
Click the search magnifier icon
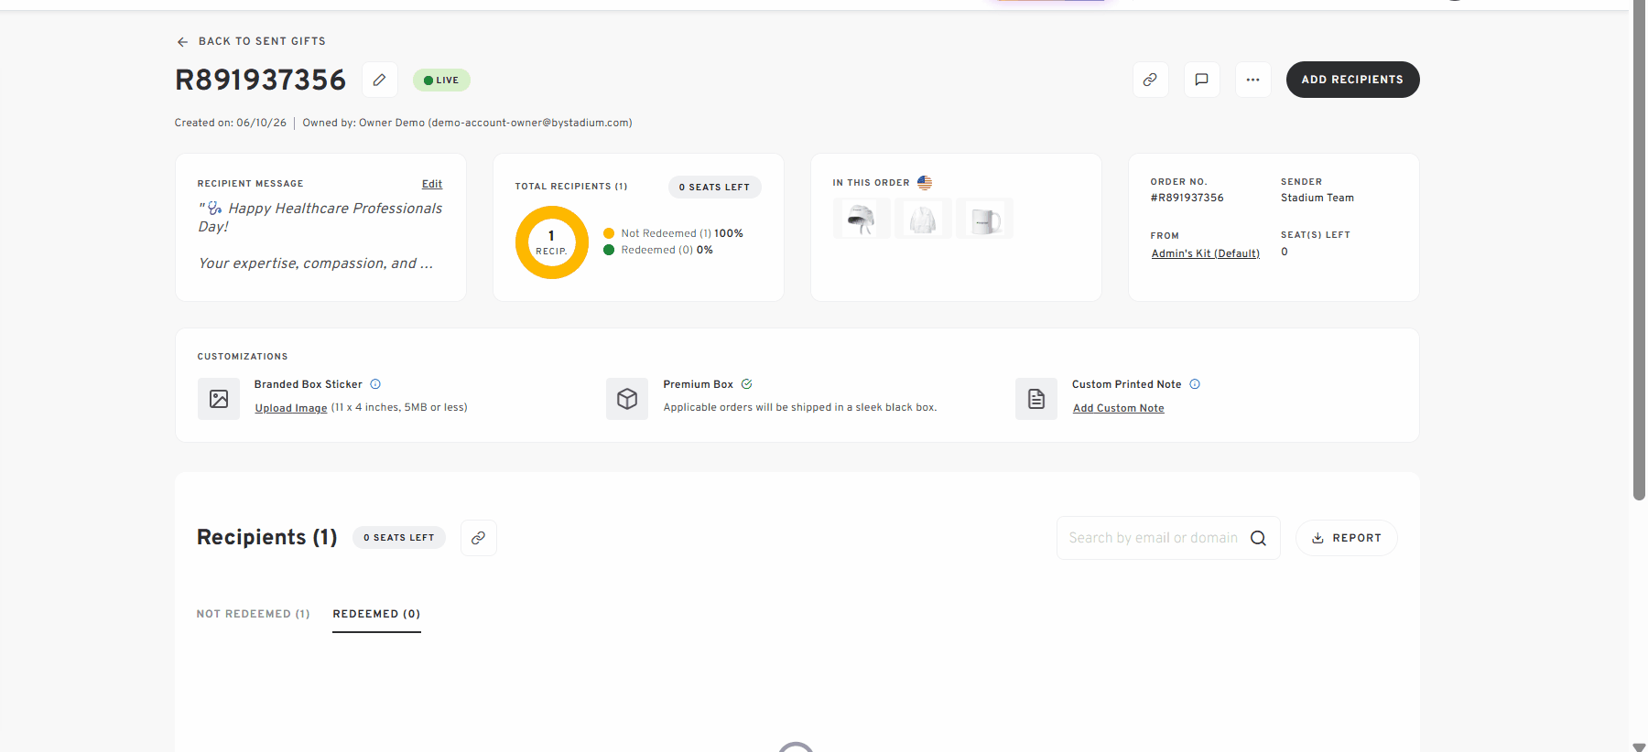1258,538
